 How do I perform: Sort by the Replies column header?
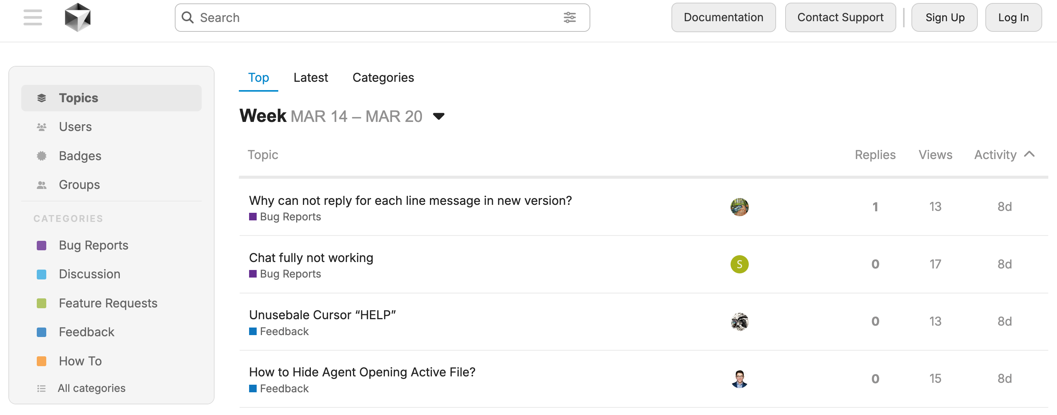pos(875,155)
